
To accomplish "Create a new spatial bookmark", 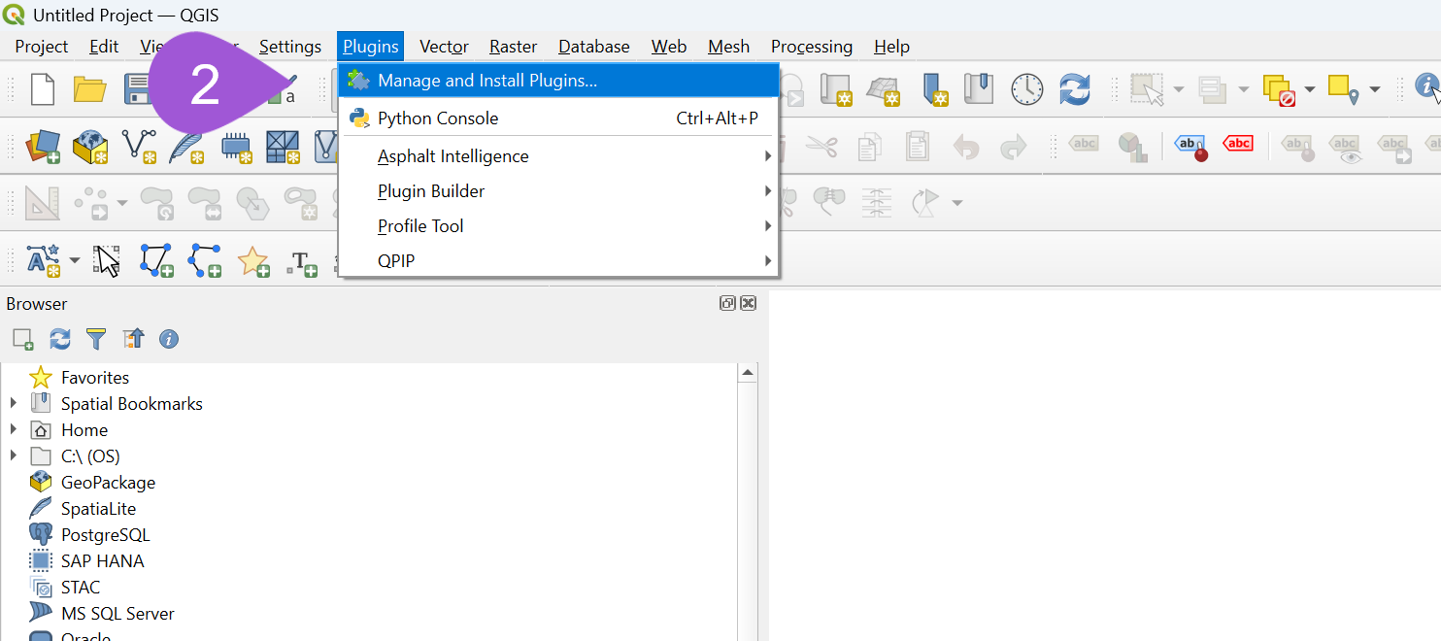I will (x=935, y=88).
